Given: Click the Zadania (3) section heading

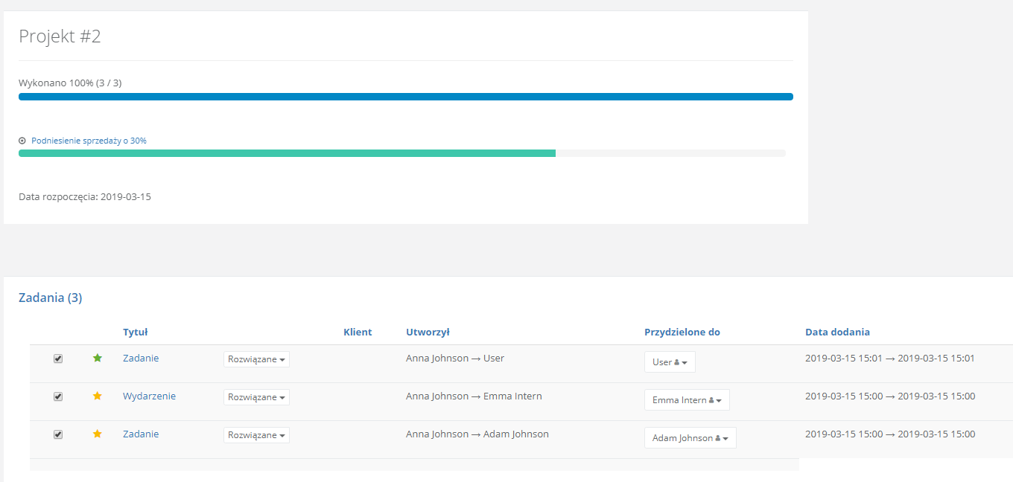Looking at the screenshot, I should point(50,298).
